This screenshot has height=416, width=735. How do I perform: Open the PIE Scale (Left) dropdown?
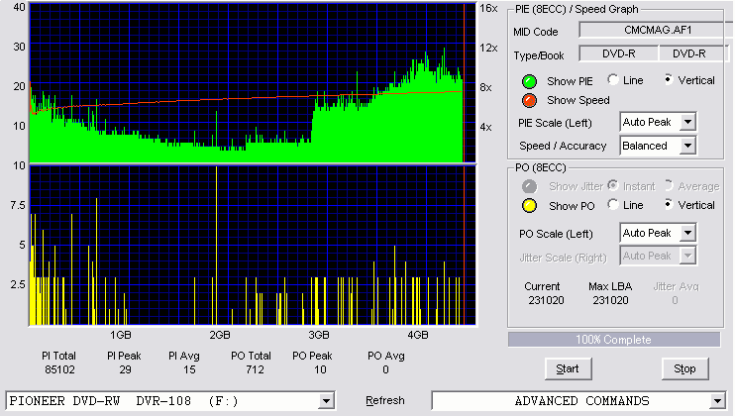click(687, 122)
